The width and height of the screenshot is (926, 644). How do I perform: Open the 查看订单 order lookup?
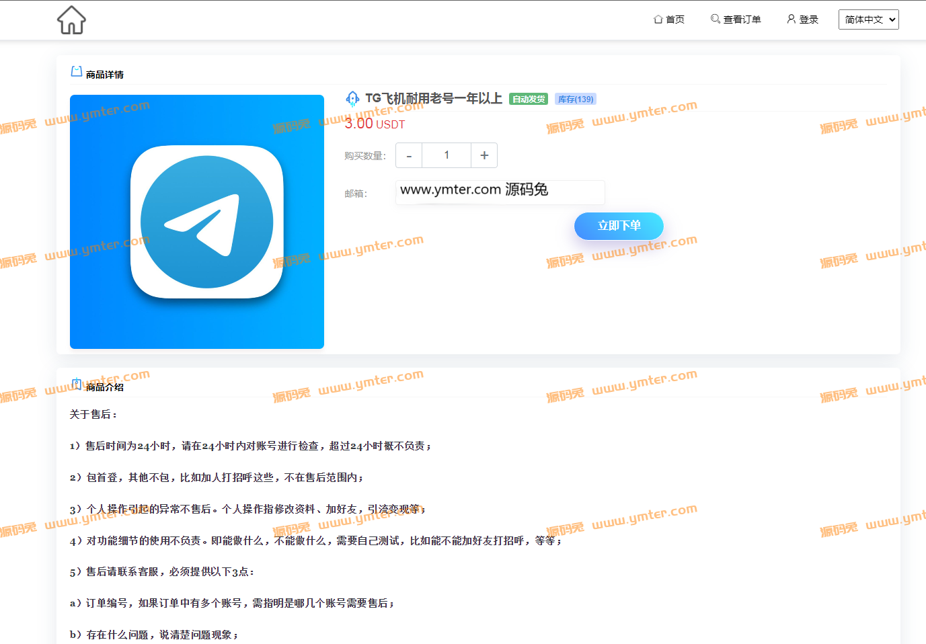(x=736, y=19)
